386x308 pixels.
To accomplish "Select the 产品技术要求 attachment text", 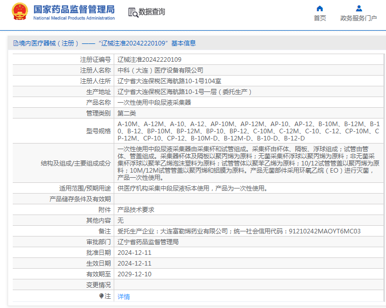I will 136,210.
